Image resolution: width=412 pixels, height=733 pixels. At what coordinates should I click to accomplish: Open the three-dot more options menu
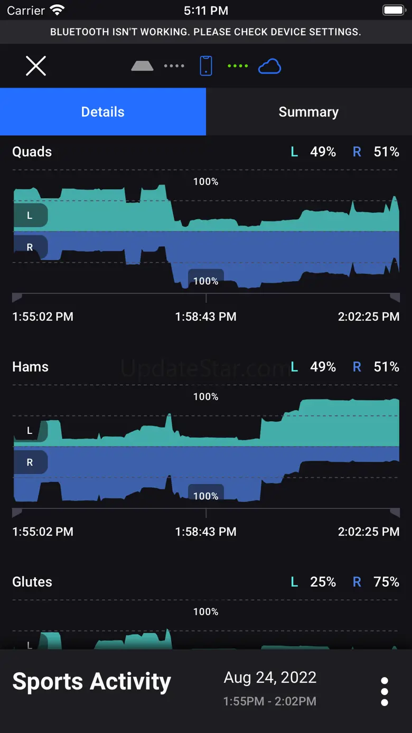point(385,691)
